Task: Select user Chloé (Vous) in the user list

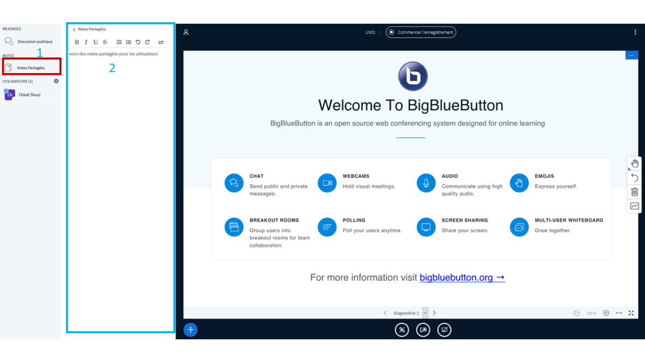Action: (24, 95)
